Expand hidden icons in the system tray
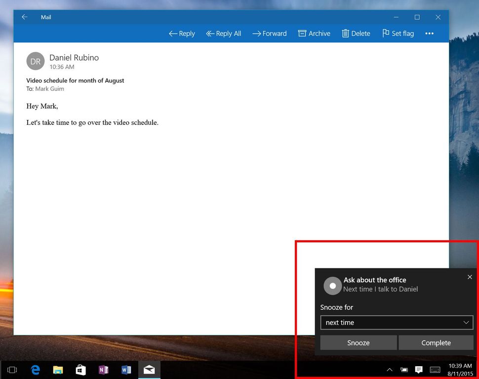 point(390,369)
